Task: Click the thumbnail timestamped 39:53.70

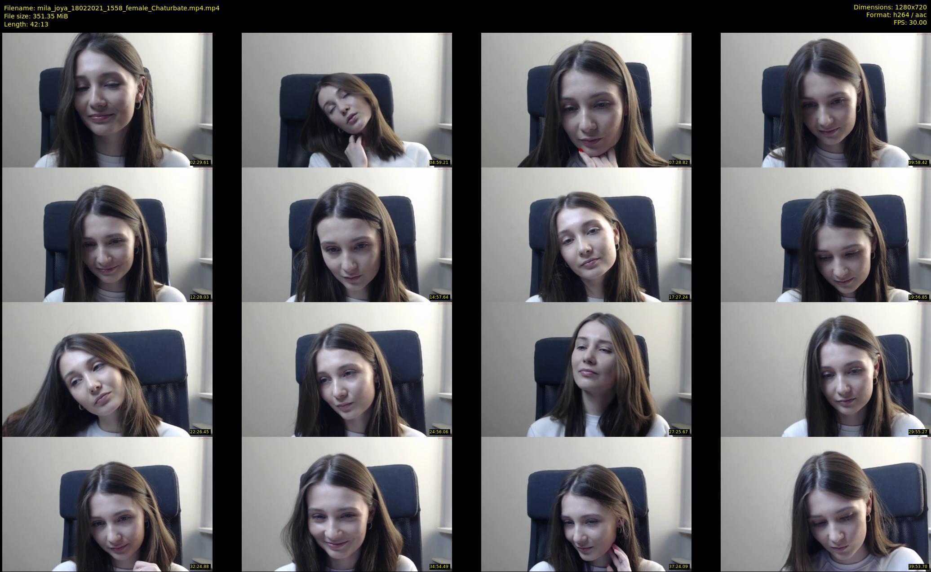Action: 825,504
